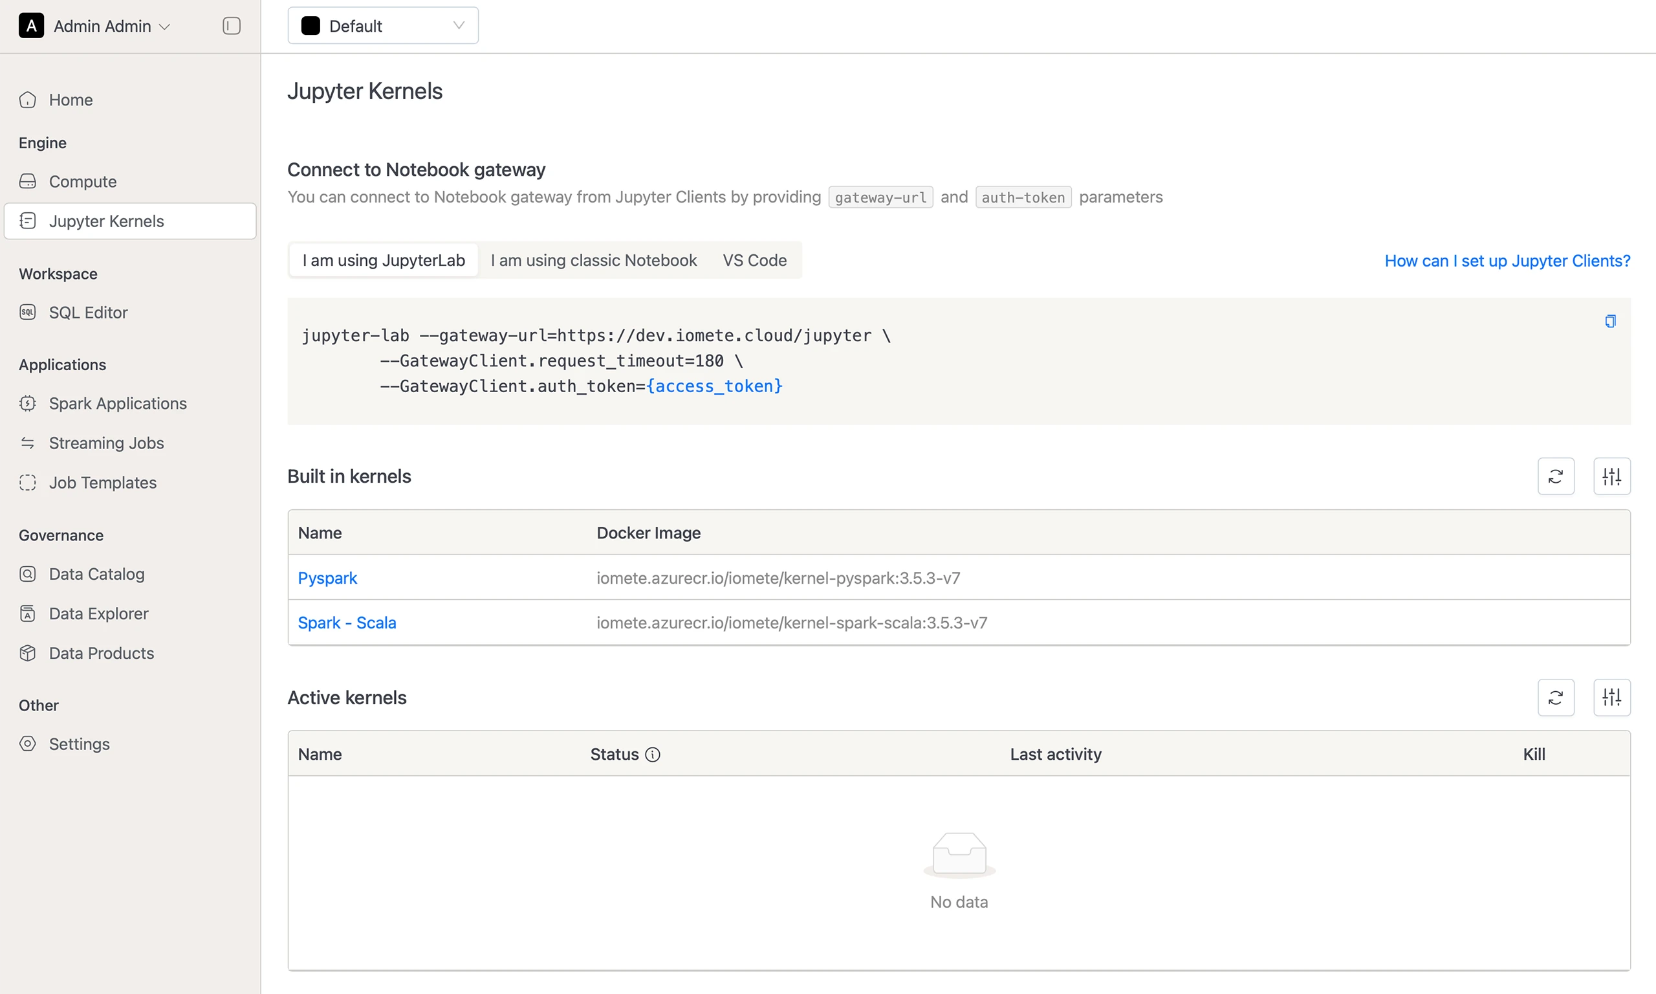This screenshot has width=1656, height=994.
Task: Click the Kill column header
Action: (1534, 754)
